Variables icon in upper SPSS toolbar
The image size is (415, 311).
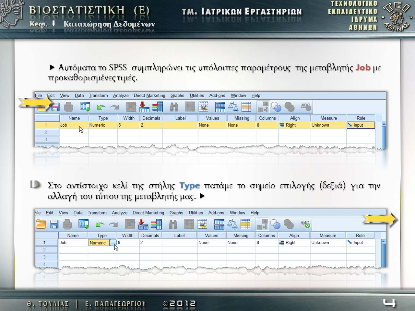tap(158, 107)
